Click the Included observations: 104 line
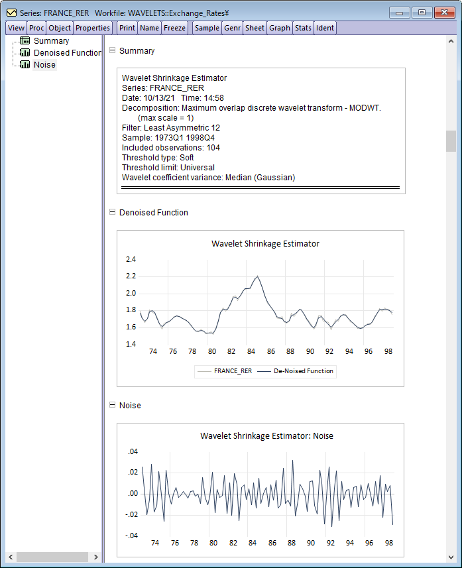Image resolution: width=462 pixels, height=568 pixels. tap(170, 148)
